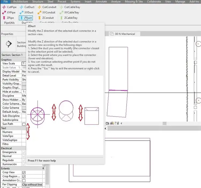Open the Detail Level dropdown
This screenshot has width=201, height=188.
point(24,76)
